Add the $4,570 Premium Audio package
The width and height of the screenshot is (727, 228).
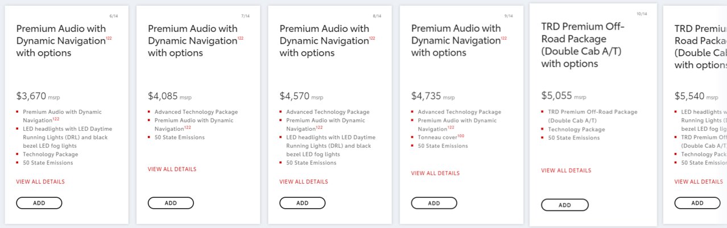[x=302, y=203]
